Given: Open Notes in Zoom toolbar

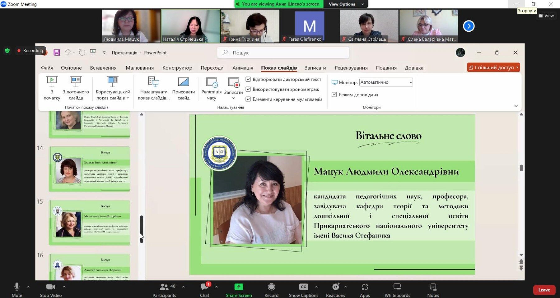Looking at the screenshot, I should (433, 290).
